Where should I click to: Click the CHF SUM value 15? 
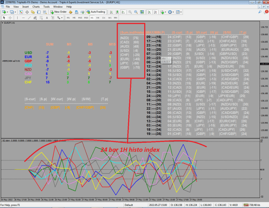point(48,82)
